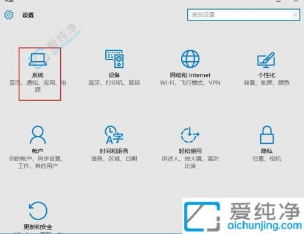
Task: Click the 轻松使用 label text
Action: 190,151
